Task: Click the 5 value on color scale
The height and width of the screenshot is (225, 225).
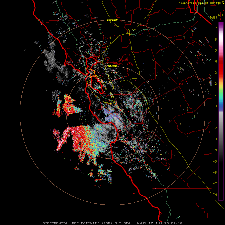Action: click(x=216, y=50)
